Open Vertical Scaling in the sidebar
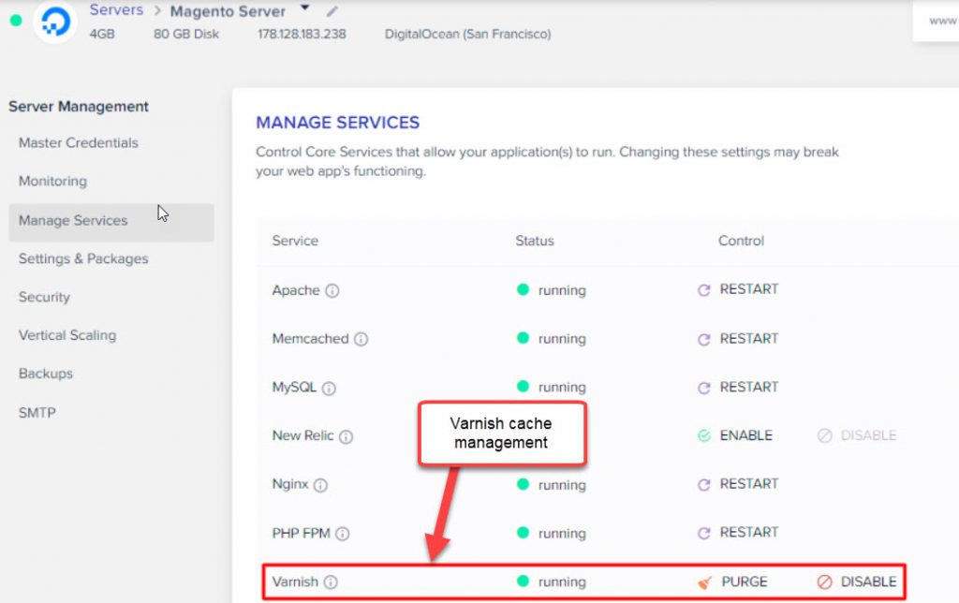Screen dimensions: 959x603 (67, 335)
